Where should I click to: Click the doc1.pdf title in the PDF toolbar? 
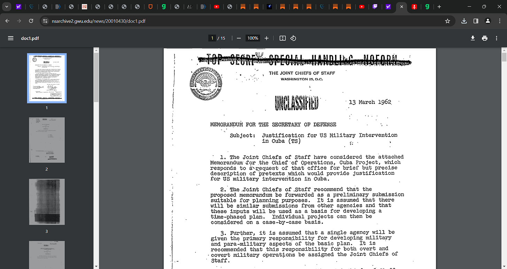point(30,38)
